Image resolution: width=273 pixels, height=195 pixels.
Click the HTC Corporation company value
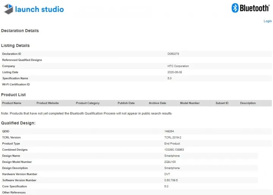178,66
